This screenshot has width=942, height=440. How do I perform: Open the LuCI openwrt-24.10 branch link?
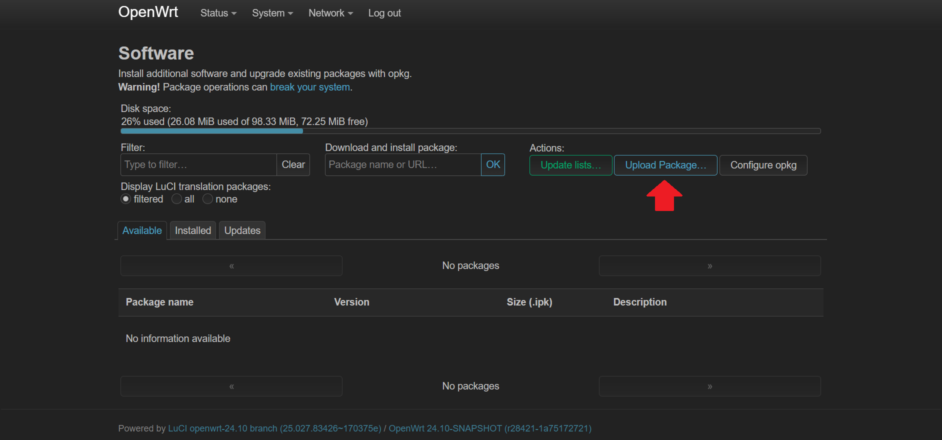click(274, 428)
